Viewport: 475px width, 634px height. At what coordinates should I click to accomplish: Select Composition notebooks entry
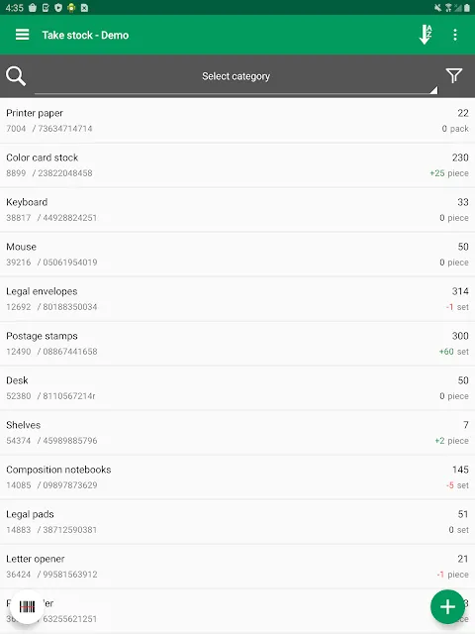click(237, 477)
